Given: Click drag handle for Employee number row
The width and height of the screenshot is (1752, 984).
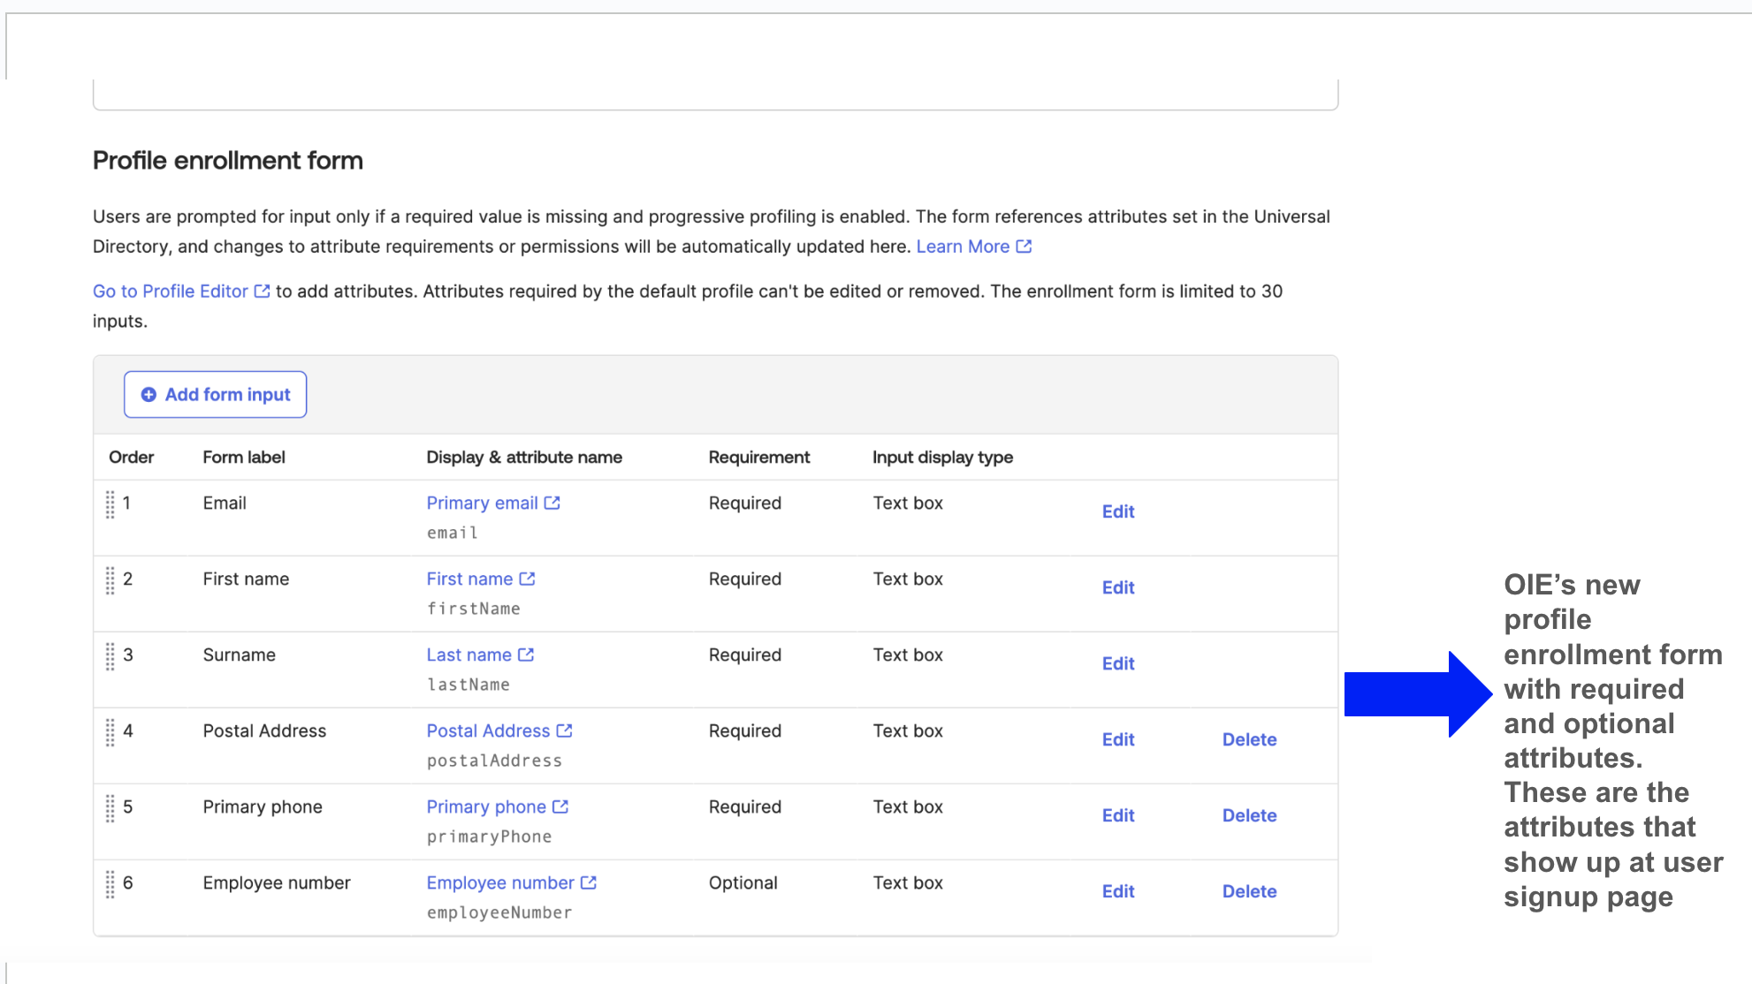Looking at the screenshot, I should 110,884.
